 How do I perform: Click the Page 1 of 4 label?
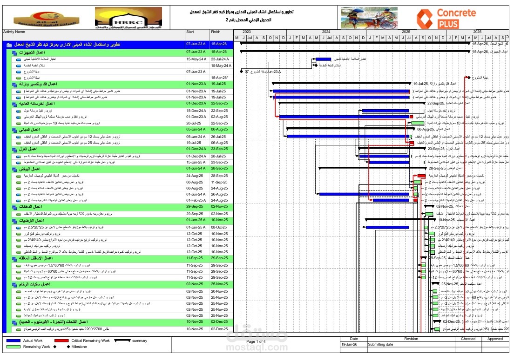pos(256,342)
